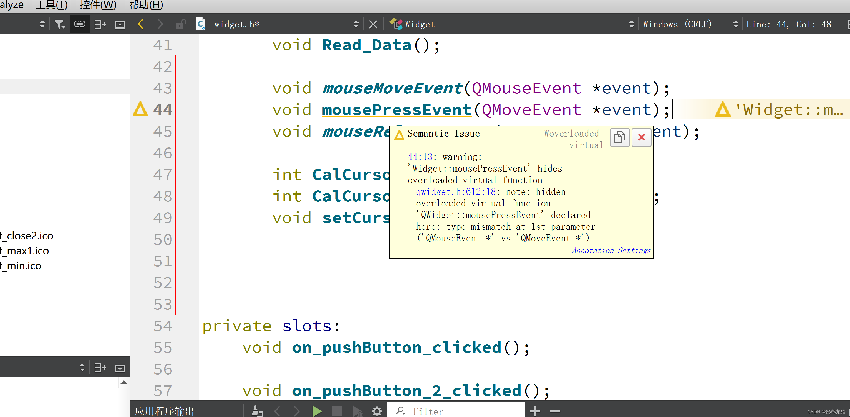Clear the application output pane
Viewport: 850px width, 417px height.
(x=257, y=411)
